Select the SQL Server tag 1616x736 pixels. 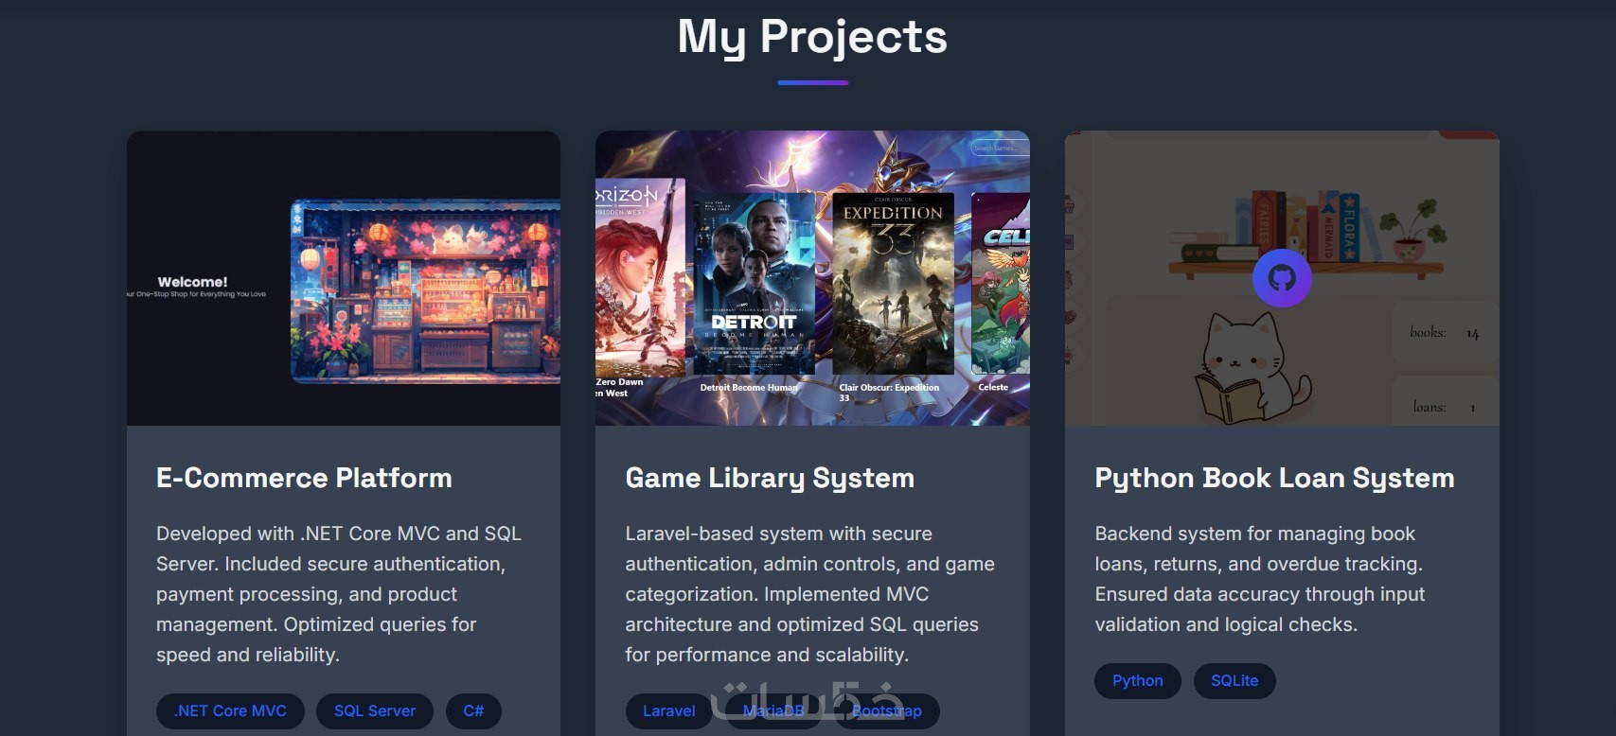(375, 710)
